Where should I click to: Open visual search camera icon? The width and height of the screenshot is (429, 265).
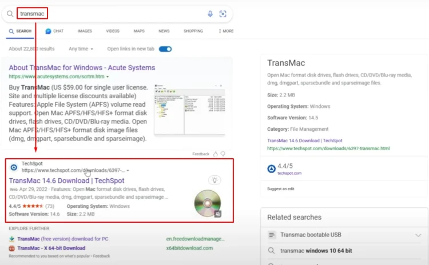click(x=223, y=14)
